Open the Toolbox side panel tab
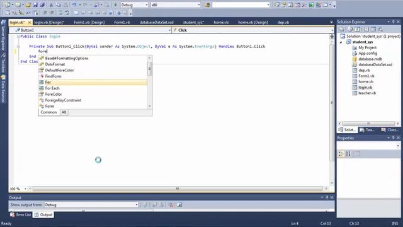This screenshot has height=227, width=403. click(x=3, y=62)
